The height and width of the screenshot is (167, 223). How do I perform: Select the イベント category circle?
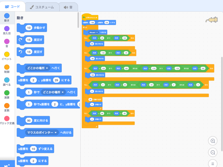[x=7, y=54]
